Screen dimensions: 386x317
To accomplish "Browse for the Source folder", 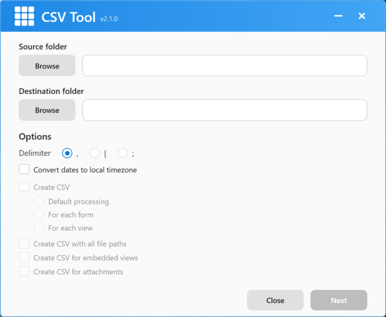I will [47, 66].
